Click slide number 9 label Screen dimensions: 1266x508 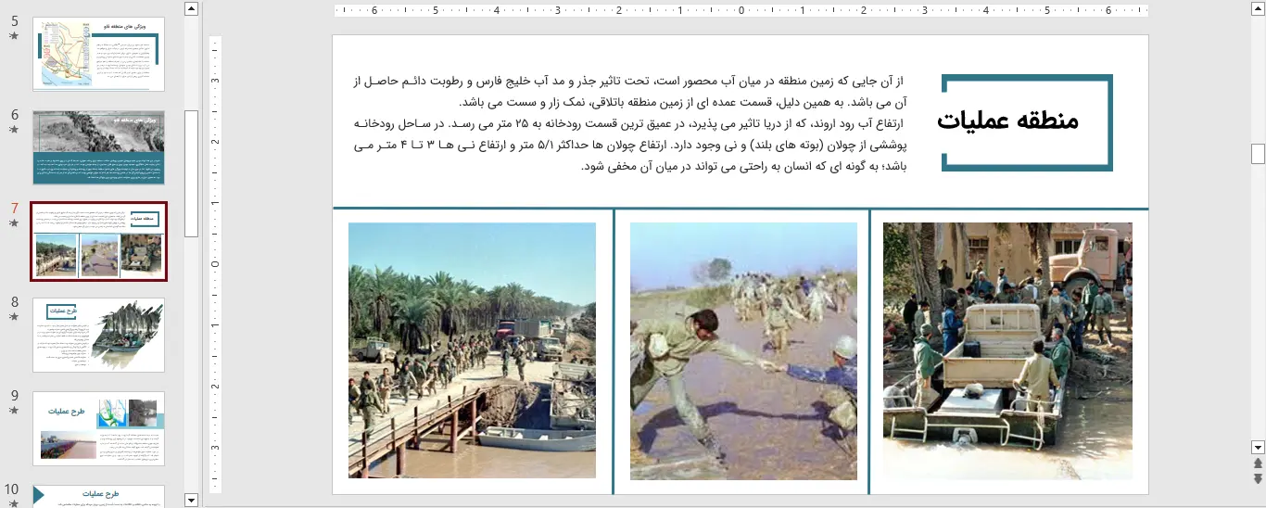14,395
